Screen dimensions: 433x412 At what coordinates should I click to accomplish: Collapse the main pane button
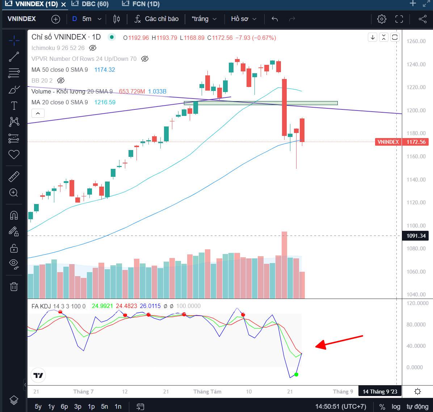pyautogui.click(x=383, y=37)
